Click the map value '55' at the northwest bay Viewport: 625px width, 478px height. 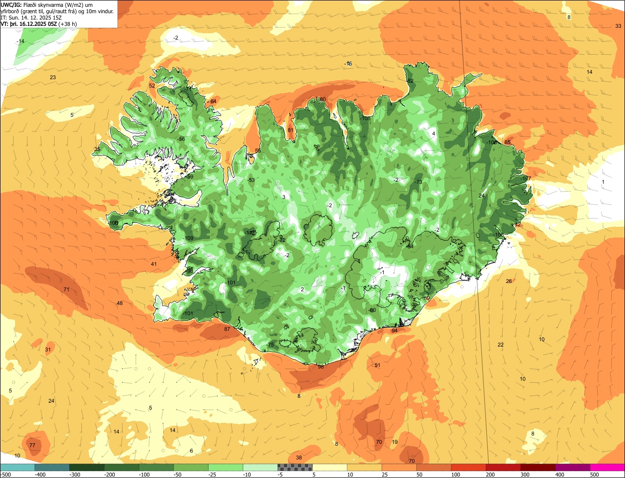(x=258, y=151)
